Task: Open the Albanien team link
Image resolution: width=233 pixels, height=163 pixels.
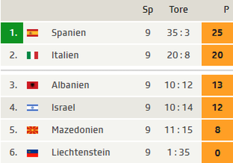Action: pos(70,85)
